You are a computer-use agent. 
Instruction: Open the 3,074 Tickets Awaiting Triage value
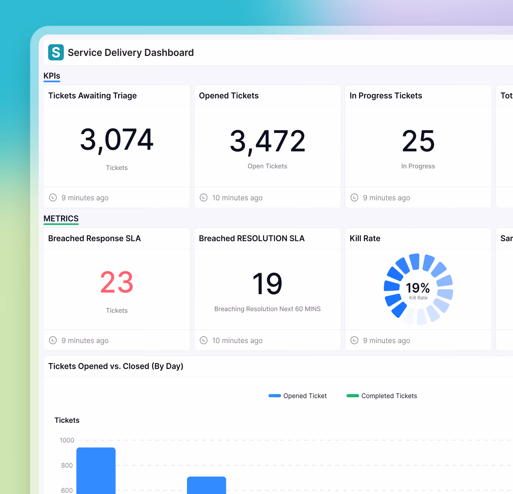coord(117,140)
